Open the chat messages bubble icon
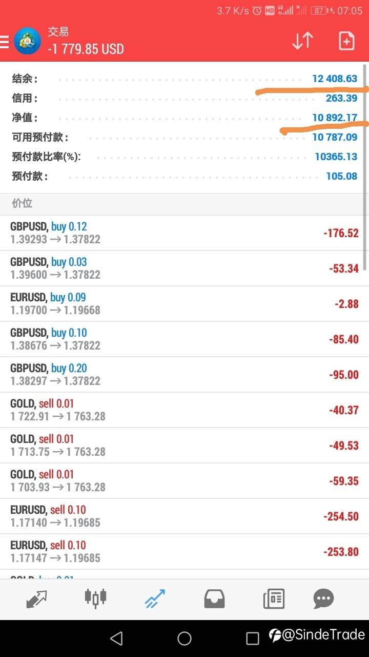Image resolution: width=369 pixels, height=657 pixels. coord(323,598)
